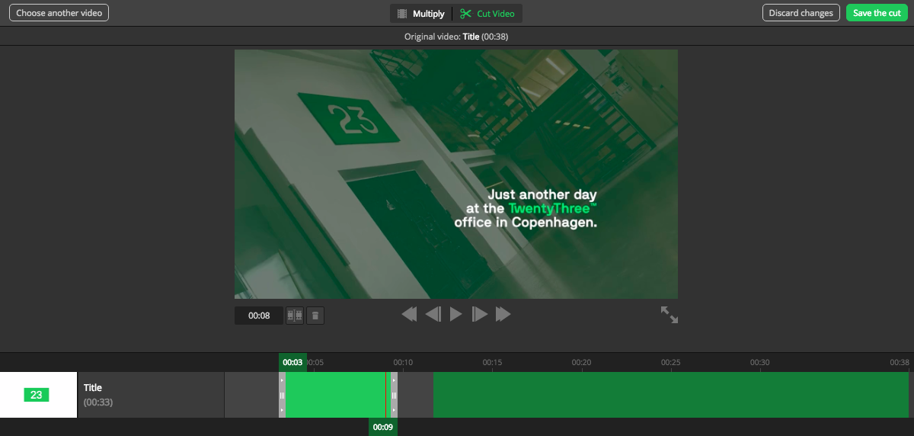Step forward one frame
Screen dimensions: 914x436
[480, 314]
